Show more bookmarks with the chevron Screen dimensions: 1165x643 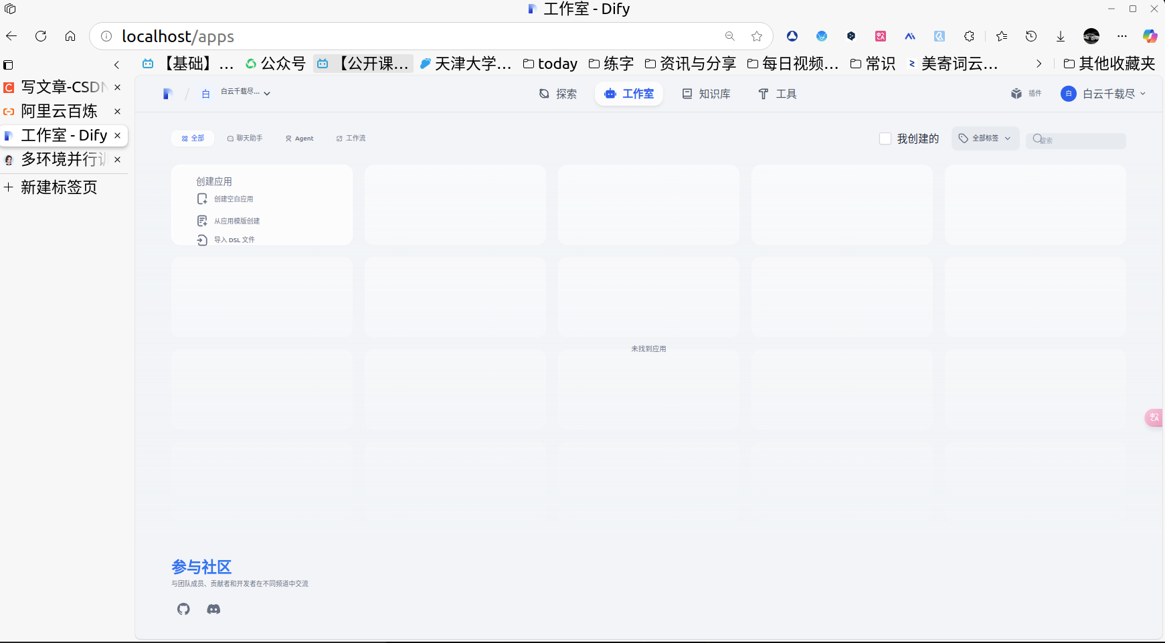(x=1039, y=64)
